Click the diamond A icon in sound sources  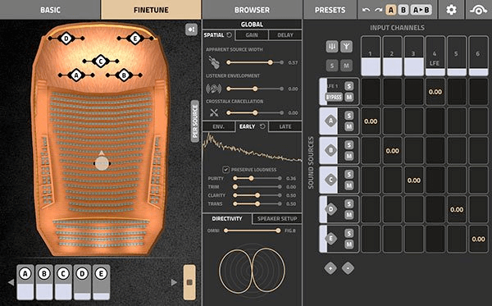330,121
